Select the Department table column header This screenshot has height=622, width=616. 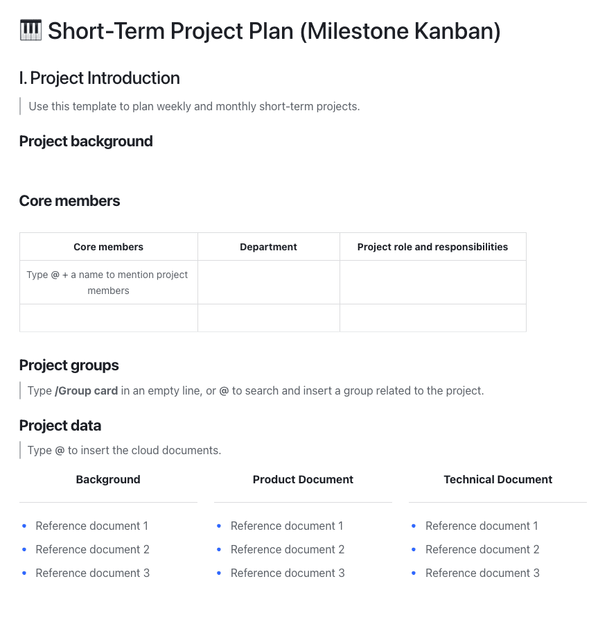[x=268, y=247]
